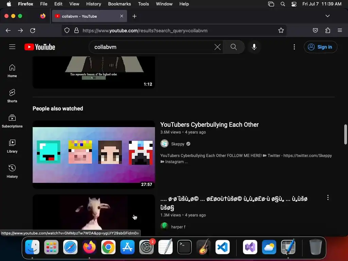Visit harper f channel
Image resolution: width=348 pixels, height=261 pixels.
pos(178,227)
